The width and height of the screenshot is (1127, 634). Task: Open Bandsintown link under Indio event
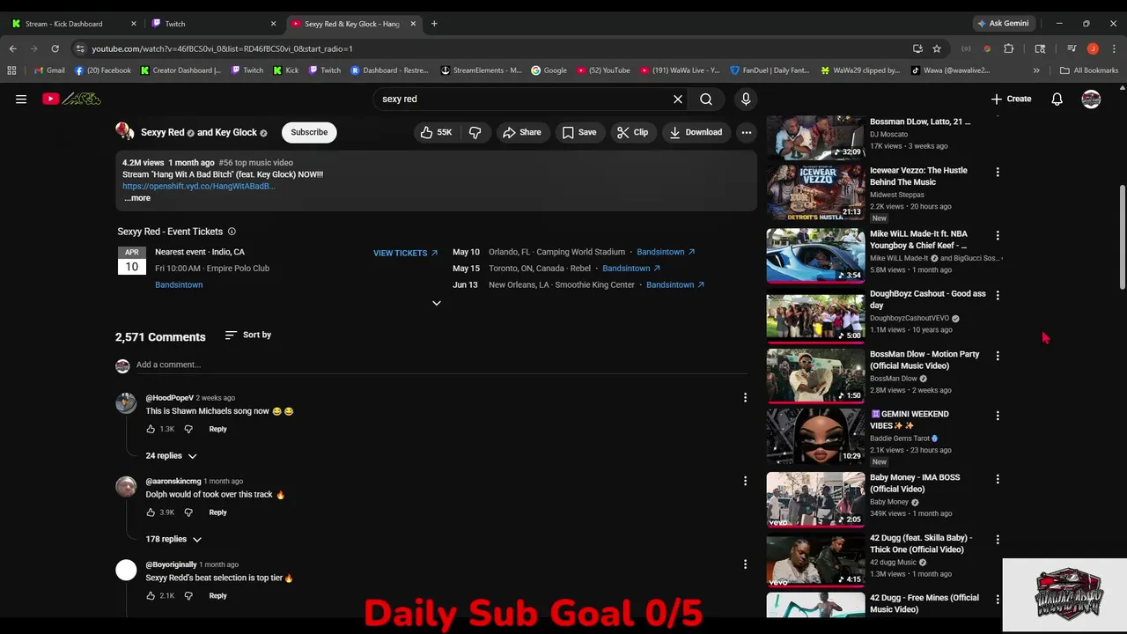coord(179,284)
